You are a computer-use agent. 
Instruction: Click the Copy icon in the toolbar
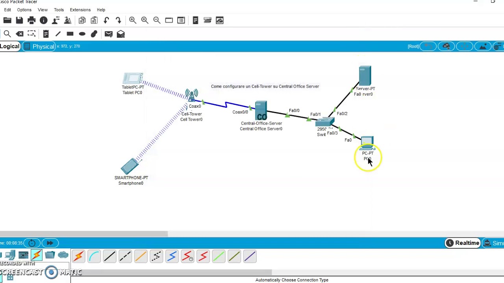point(82,20)
